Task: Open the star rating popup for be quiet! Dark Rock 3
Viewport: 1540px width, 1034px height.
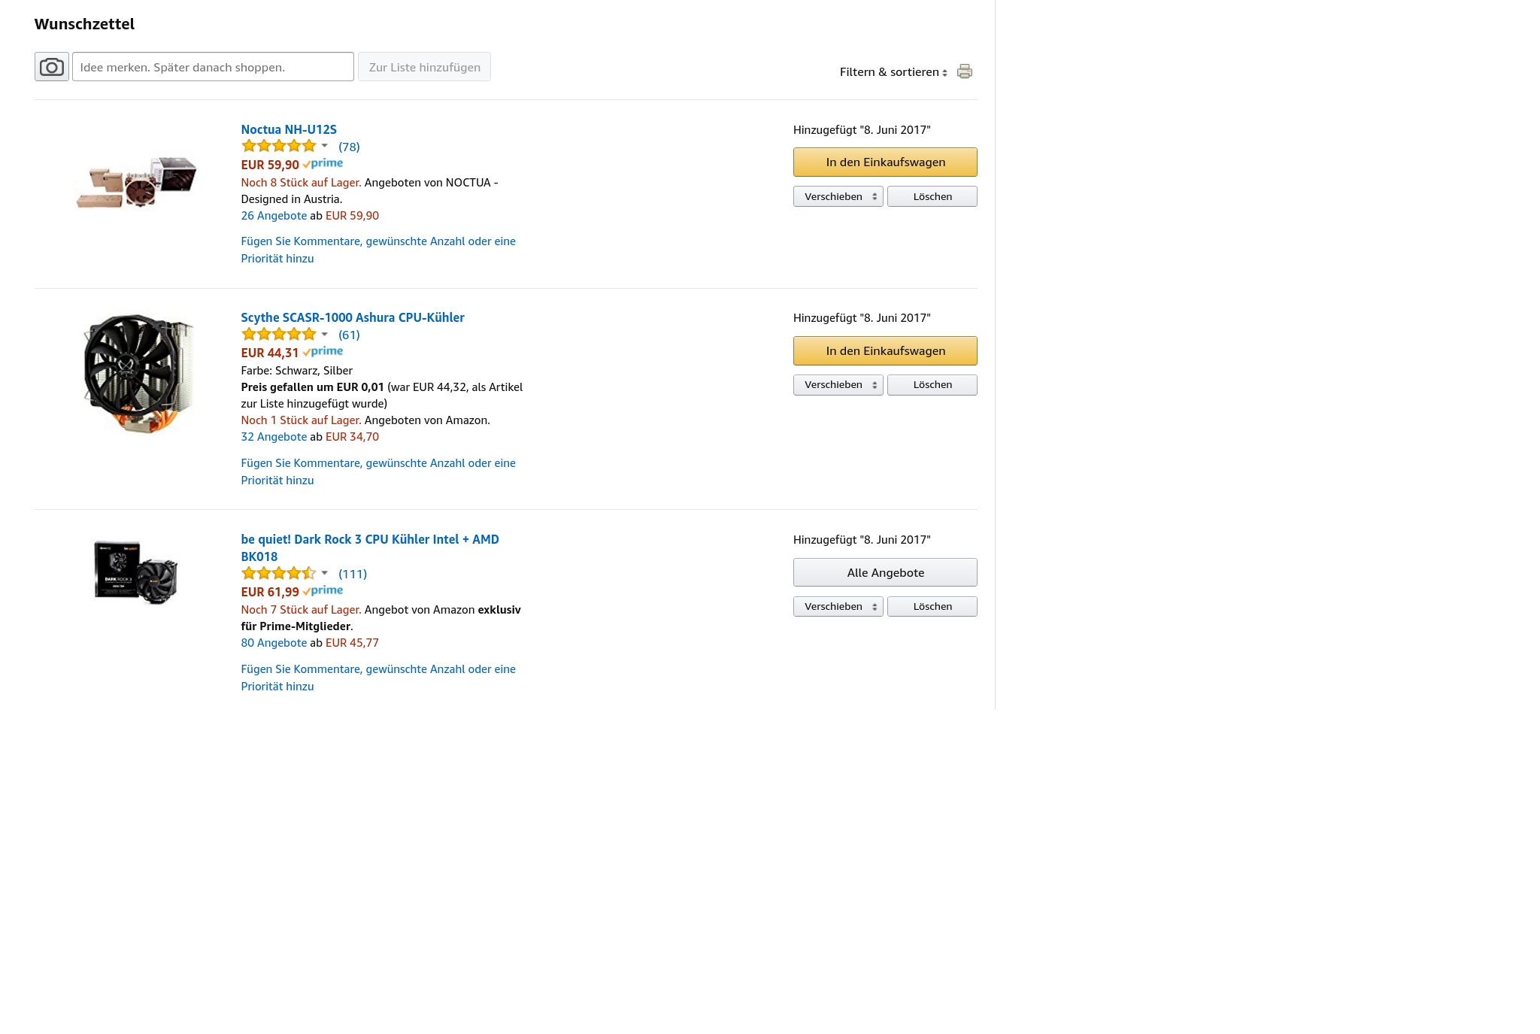Action: pos(284,573)
